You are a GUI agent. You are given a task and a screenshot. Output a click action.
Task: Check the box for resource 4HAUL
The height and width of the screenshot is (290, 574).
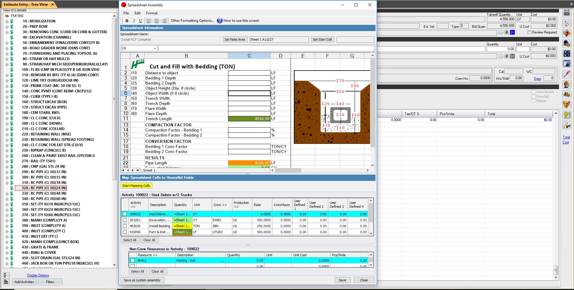[x=133, y=260]
